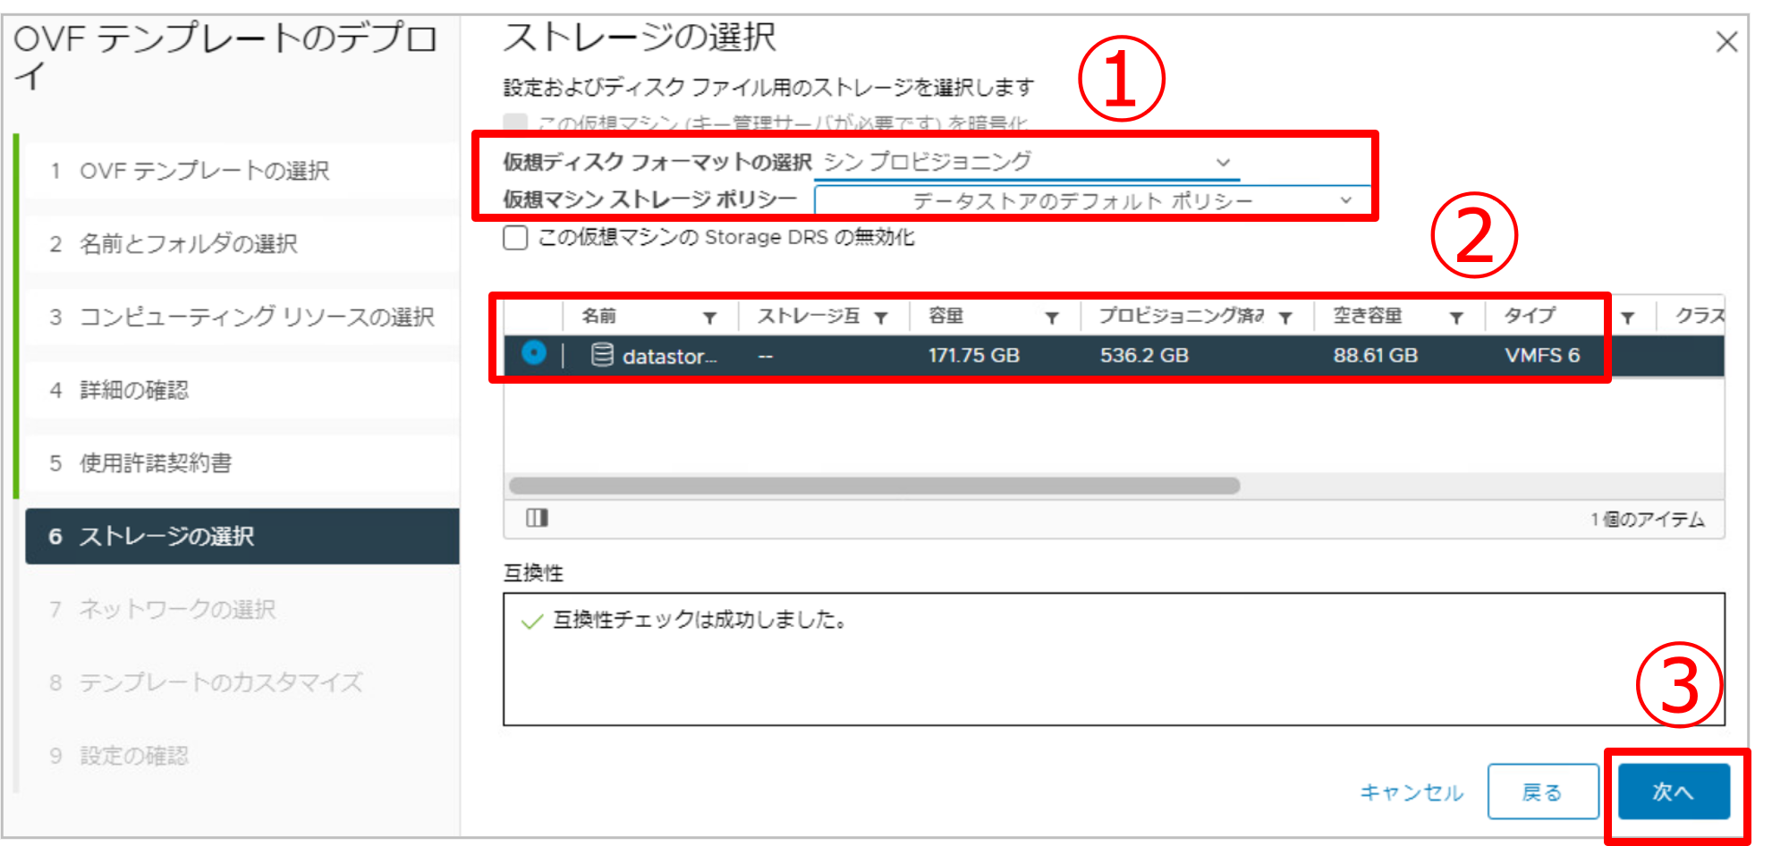
Task: Go to step 5 使用許諾契約書
Action: point(242,463)
